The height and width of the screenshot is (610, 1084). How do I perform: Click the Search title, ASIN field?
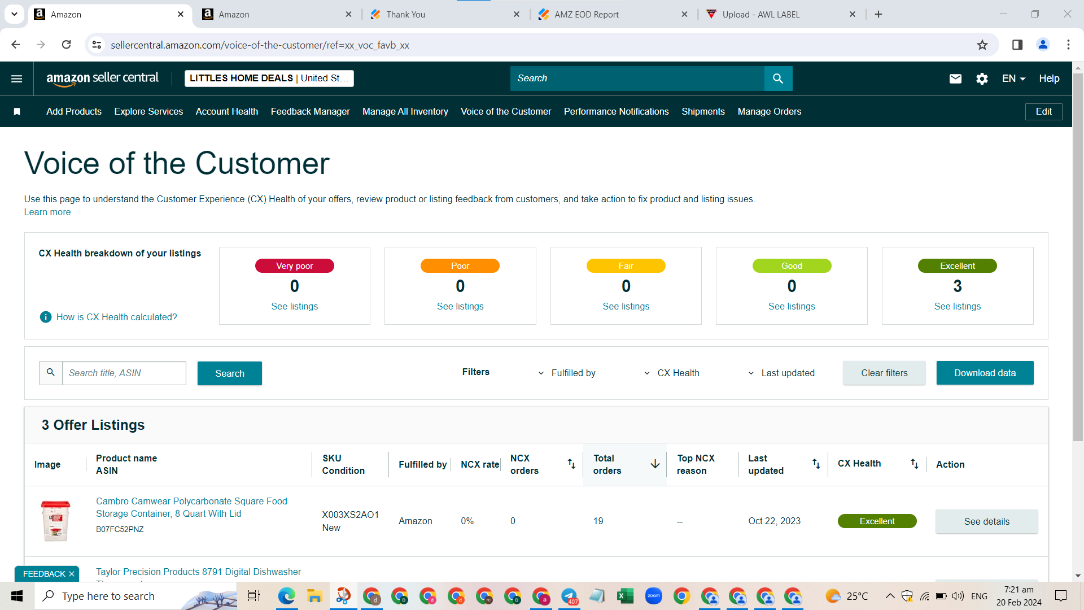pyautogui.click(x=124, y=373)
